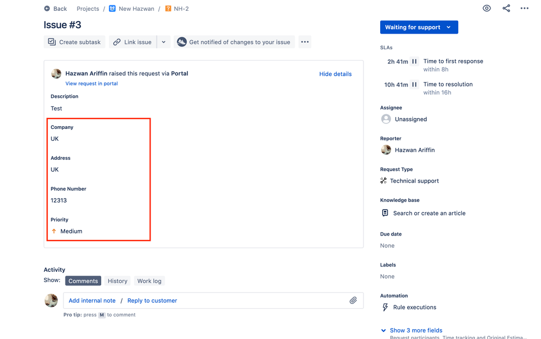Click the Phone Number value 12313
Viewport: 541px width, 339px height.
58,200
